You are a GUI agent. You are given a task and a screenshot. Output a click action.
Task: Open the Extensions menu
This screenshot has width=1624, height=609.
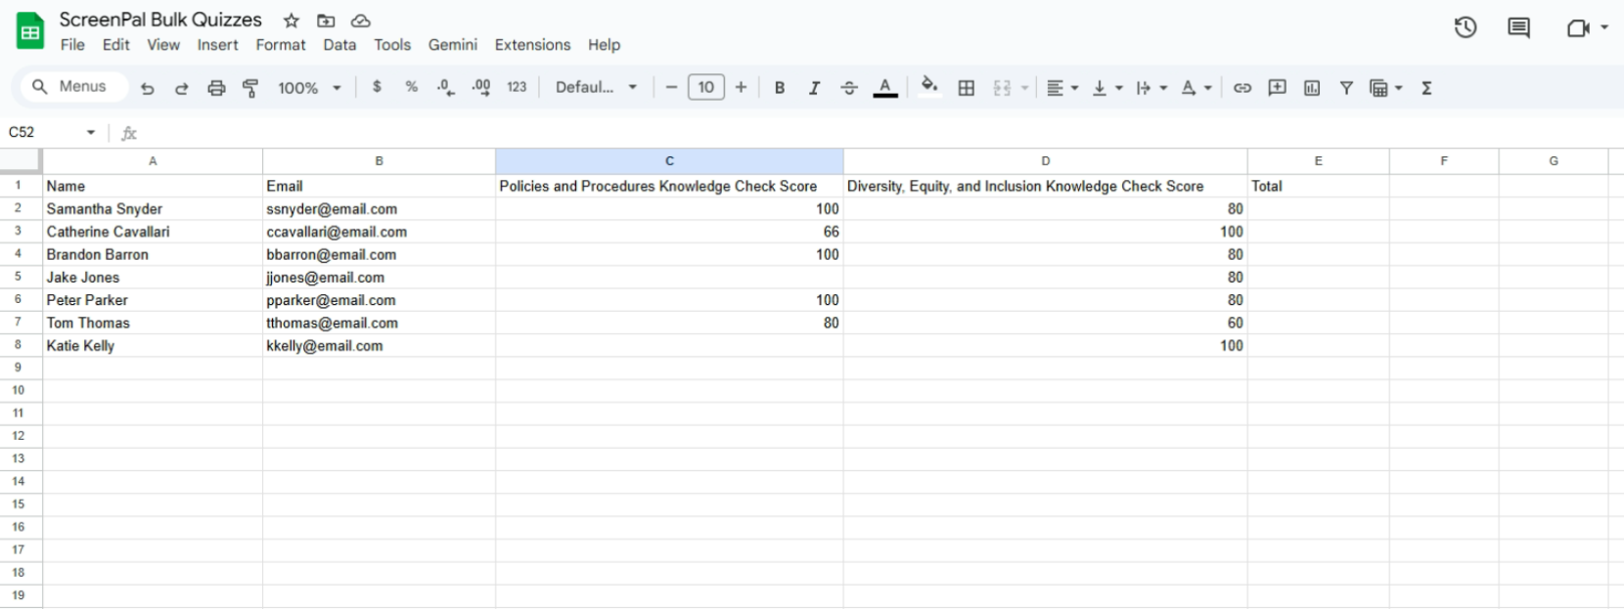coord(532,45)
